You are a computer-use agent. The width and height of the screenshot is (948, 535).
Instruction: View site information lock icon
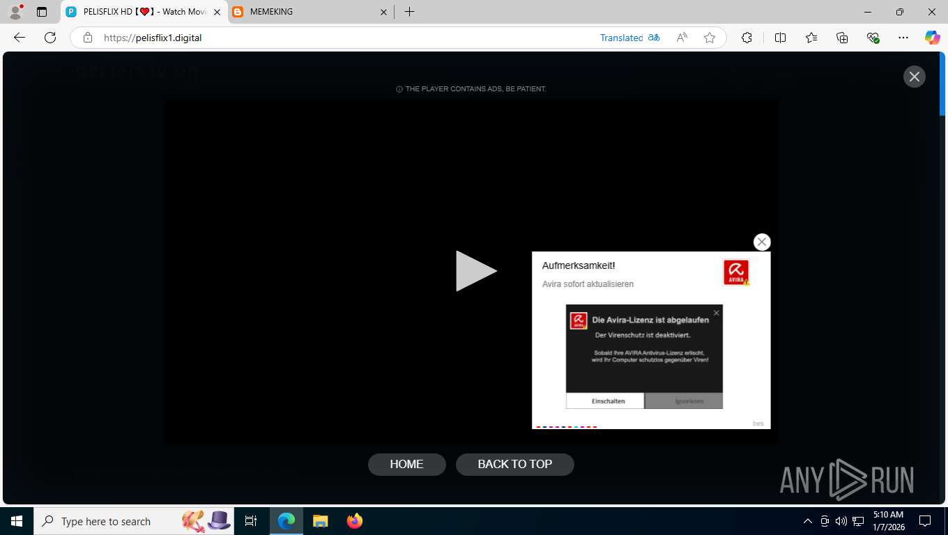pyautogui.click(x=88, y=38)
